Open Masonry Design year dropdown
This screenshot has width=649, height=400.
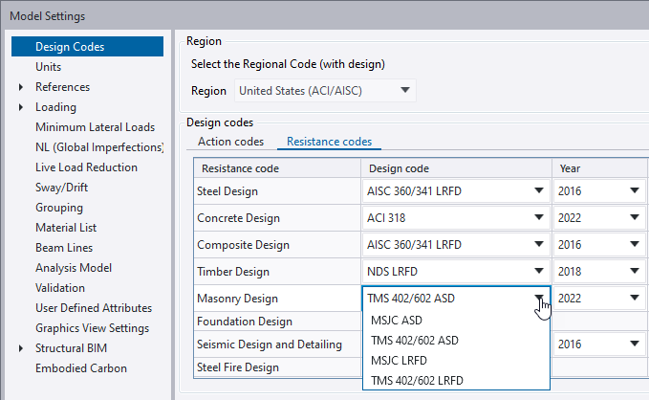pyautogui.click(x=634, y=298)
